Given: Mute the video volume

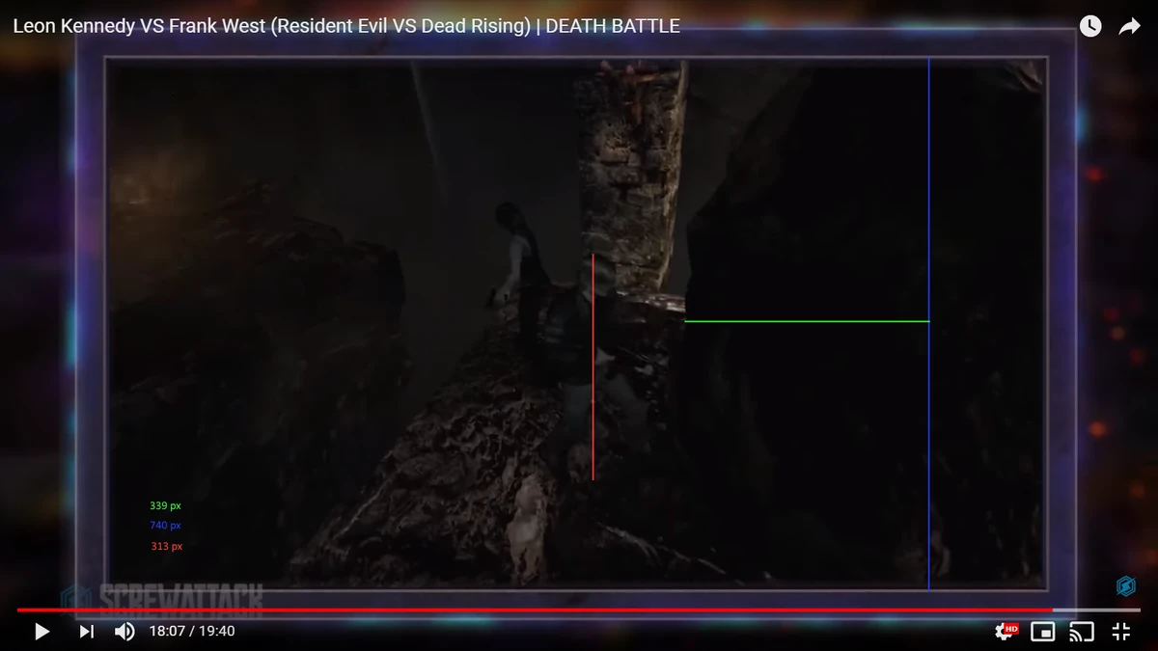Looking at the screenshot, I should click(x=124, y=632).
